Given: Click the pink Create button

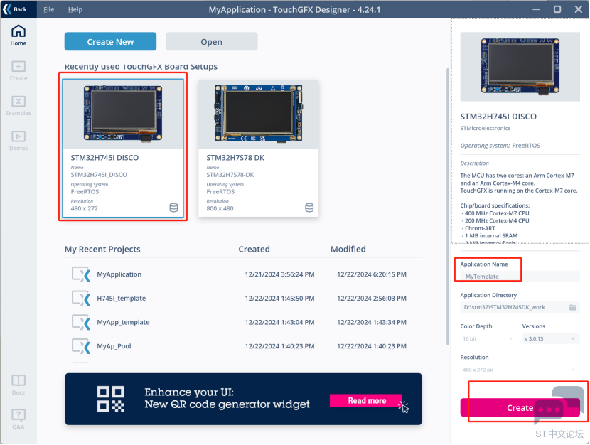Looking at the screenshot, I should point(520,408).
